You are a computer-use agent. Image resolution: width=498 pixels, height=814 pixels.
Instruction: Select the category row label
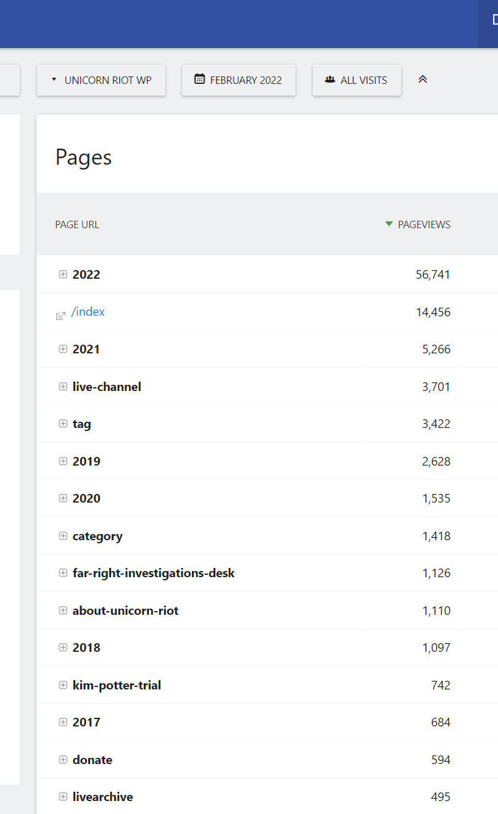(x=98, y=536)
